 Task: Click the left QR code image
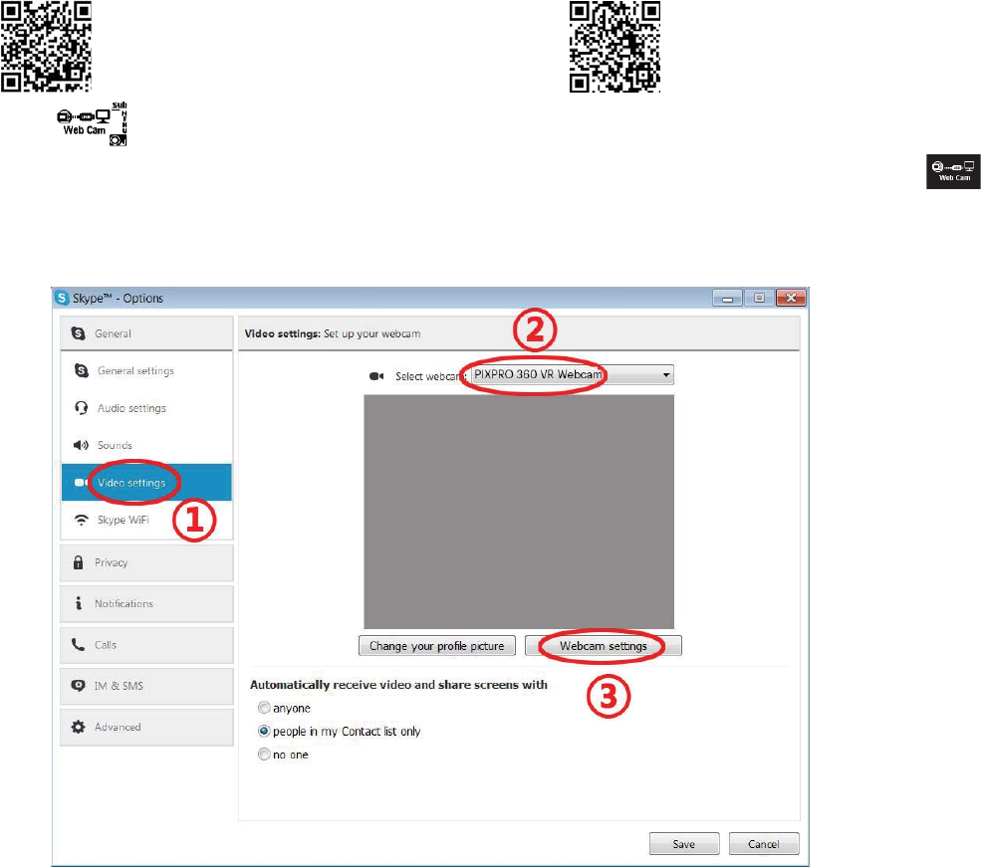click(46, 46)
